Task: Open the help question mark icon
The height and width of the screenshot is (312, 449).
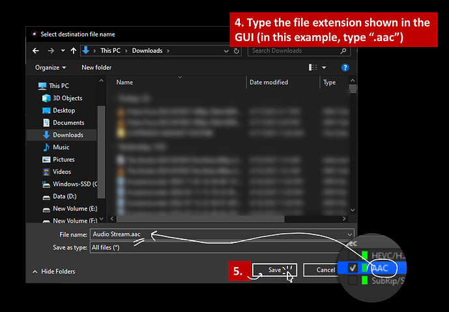Action: [345, 67]
